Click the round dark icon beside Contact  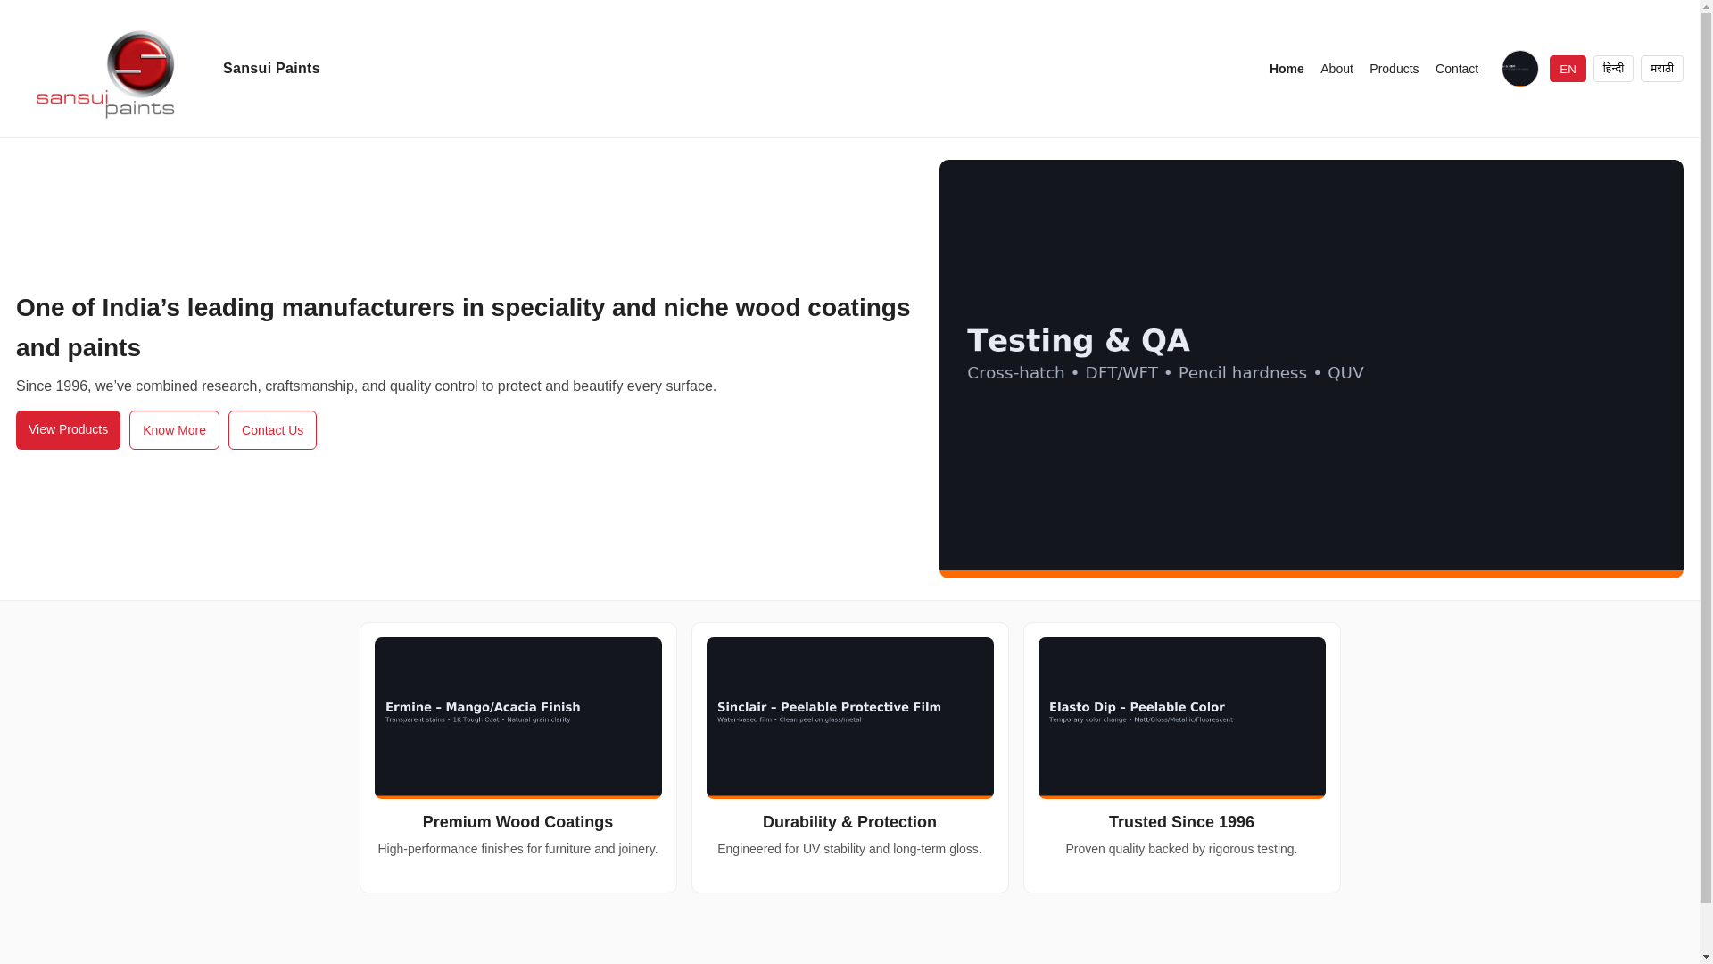click(1519, 69)
